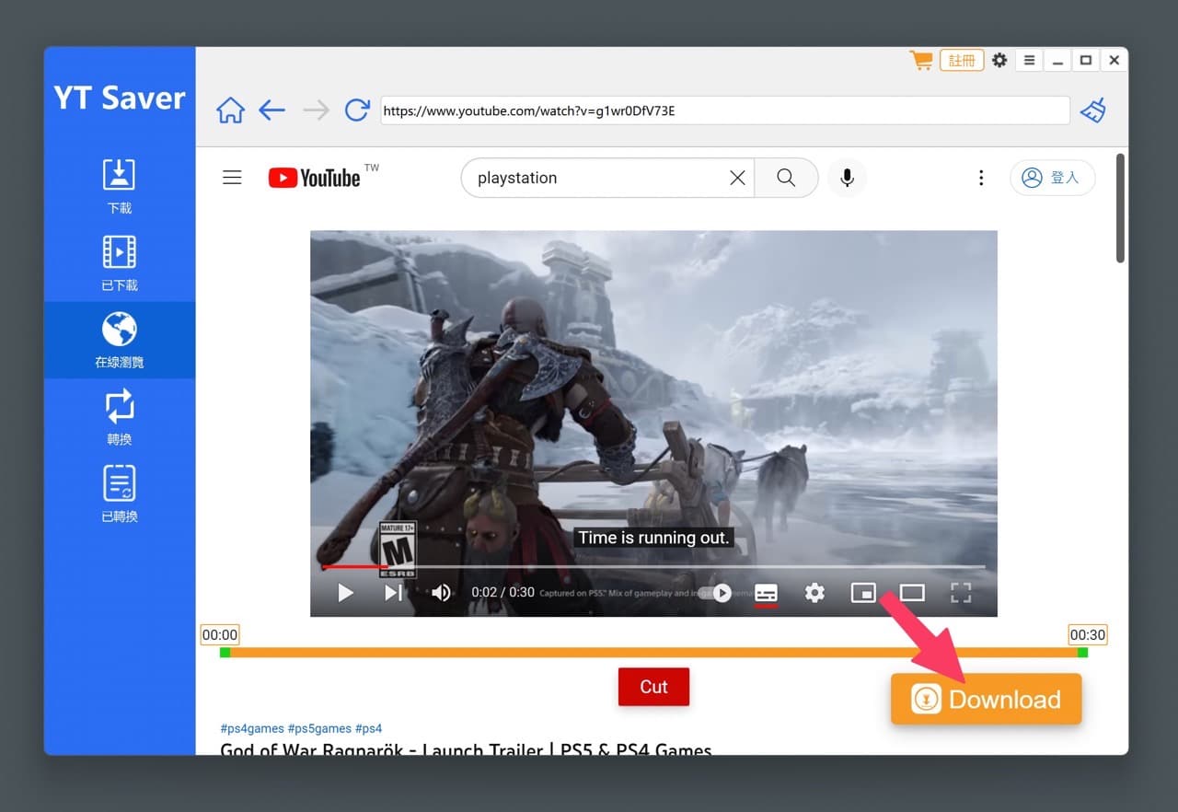The width and height of the screenshot is (1178, 812).
Task: Click the ESRB Mature 17+ rating badge
Action: 398,550
